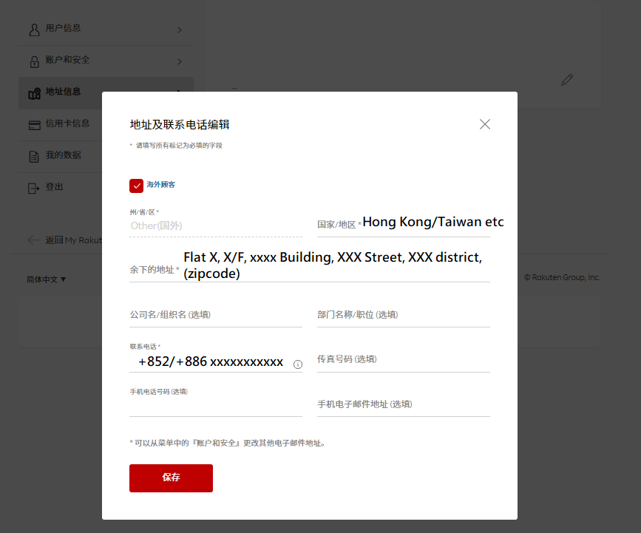
Task: Open the 信用卡信息 menu item
Action: pyautogui.click(x=67, y=124)
